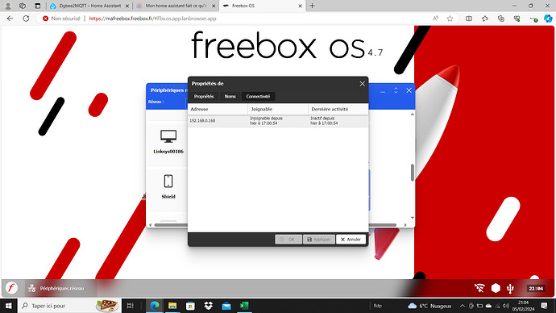
Task: Click the Wi-Fi status icon in Freebox tray
Action: click(479, 288)
